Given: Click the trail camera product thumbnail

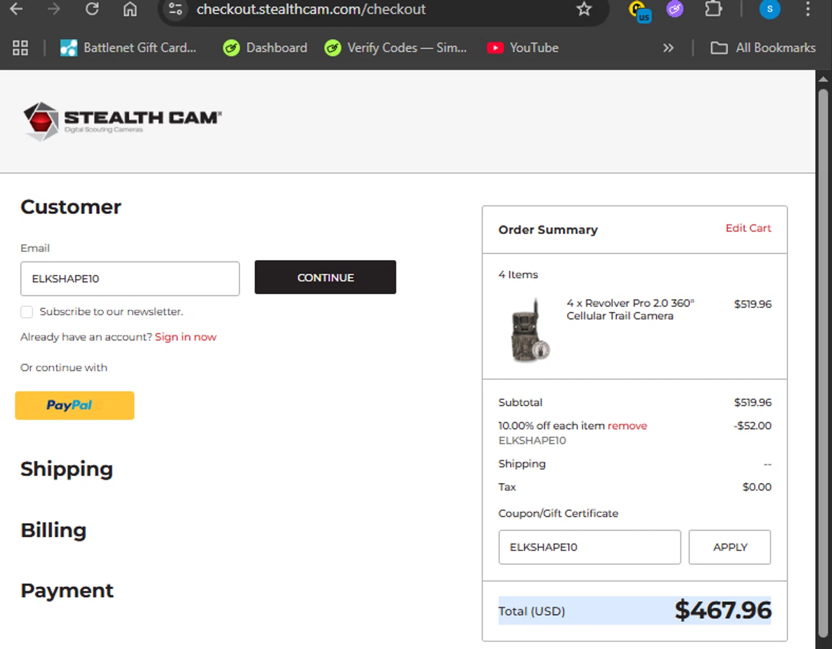Looking at the screenshot, I should pos(530,331).
